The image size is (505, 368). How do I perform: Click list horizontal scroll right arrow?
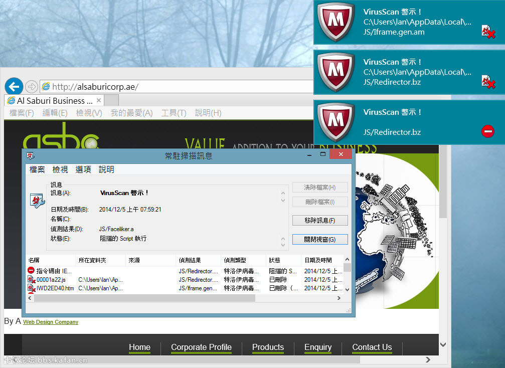pos(339,298)
